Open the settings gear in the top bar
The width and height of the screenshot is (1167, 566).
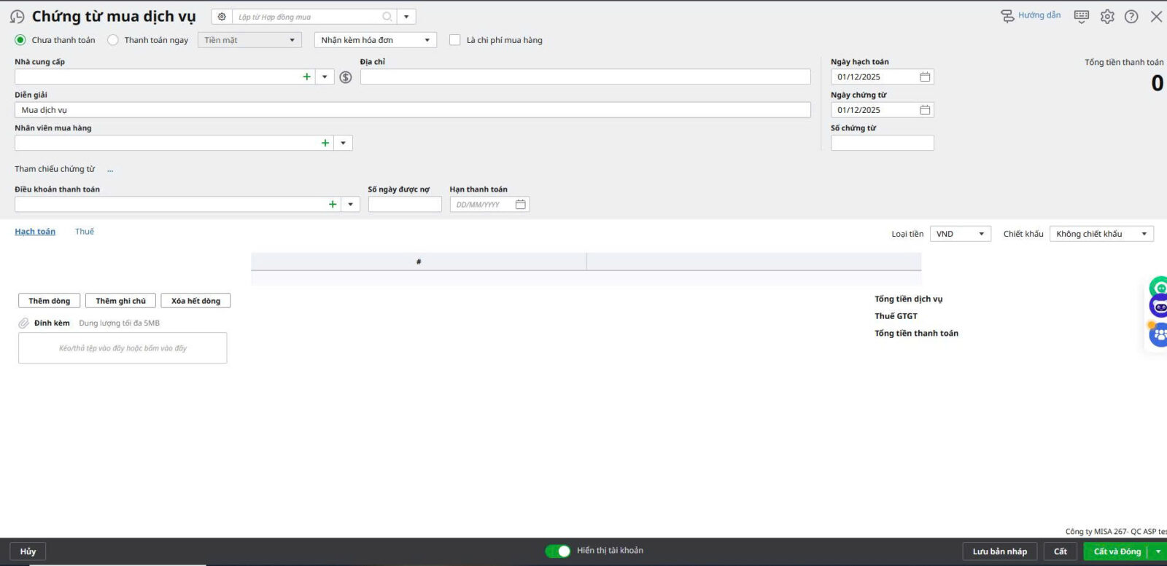(1107, 17)
